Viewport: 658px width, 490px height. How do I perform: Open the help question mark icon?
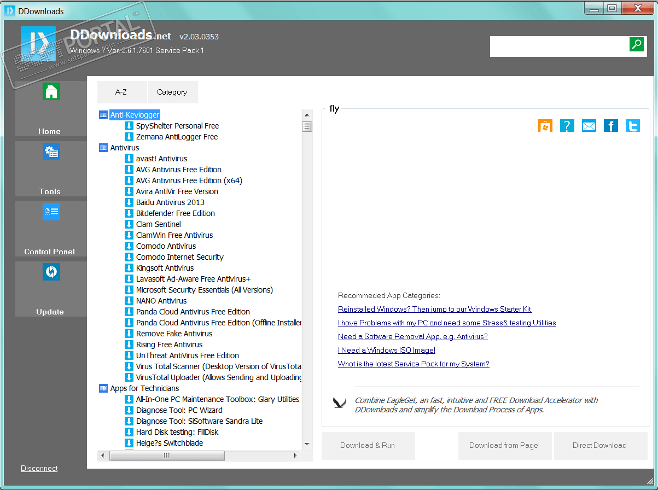click(x=567, y=126)
